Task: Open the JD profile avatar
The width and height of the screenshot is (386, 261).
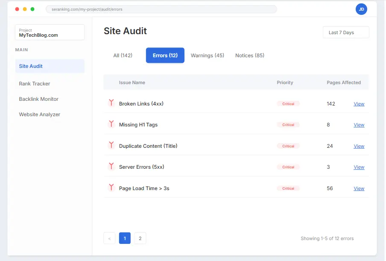Action: pos(361,9)
